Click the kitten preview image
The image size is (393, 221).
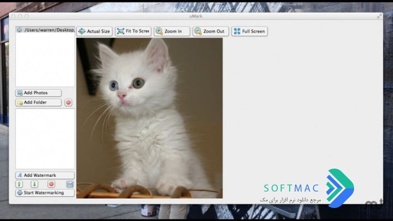pyautogui.click(x=150, y=118)
